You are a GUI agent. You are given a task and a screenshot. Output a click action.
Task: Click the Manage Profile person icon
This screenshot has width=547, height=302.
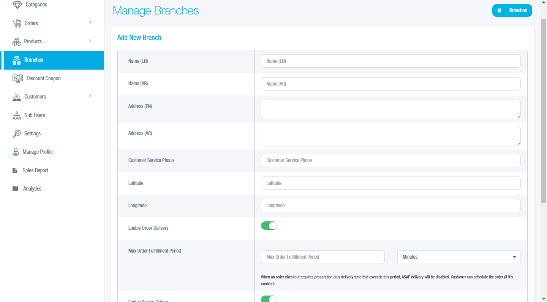(x=16, y=152)
